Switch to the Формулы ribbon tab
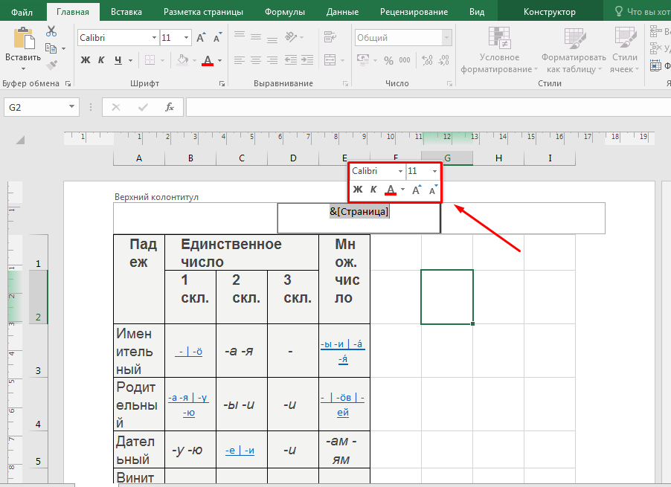Viewport: 671px width, 487px height. click(285, 12)
